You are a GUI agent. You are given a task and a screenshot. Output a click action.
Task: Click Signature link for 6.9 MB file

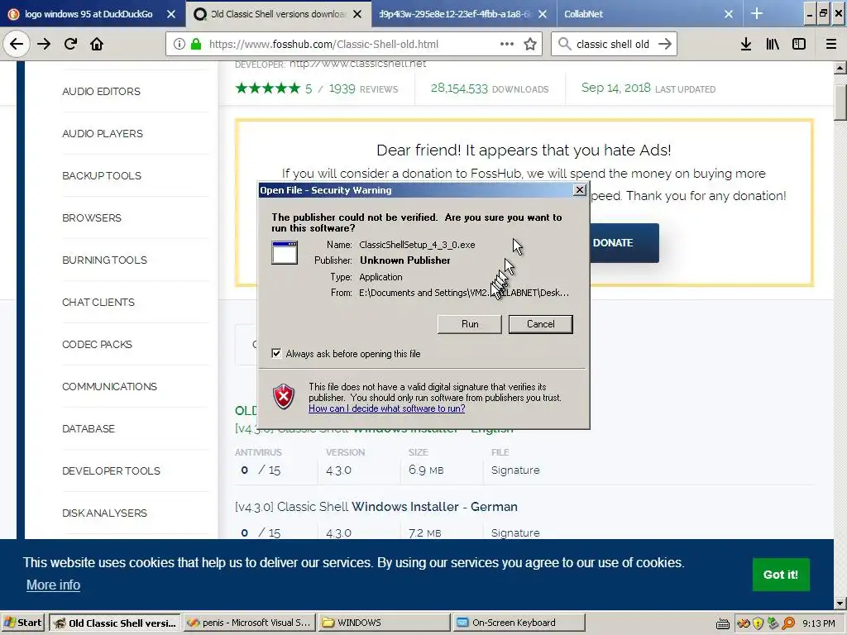tap(515, 470)
